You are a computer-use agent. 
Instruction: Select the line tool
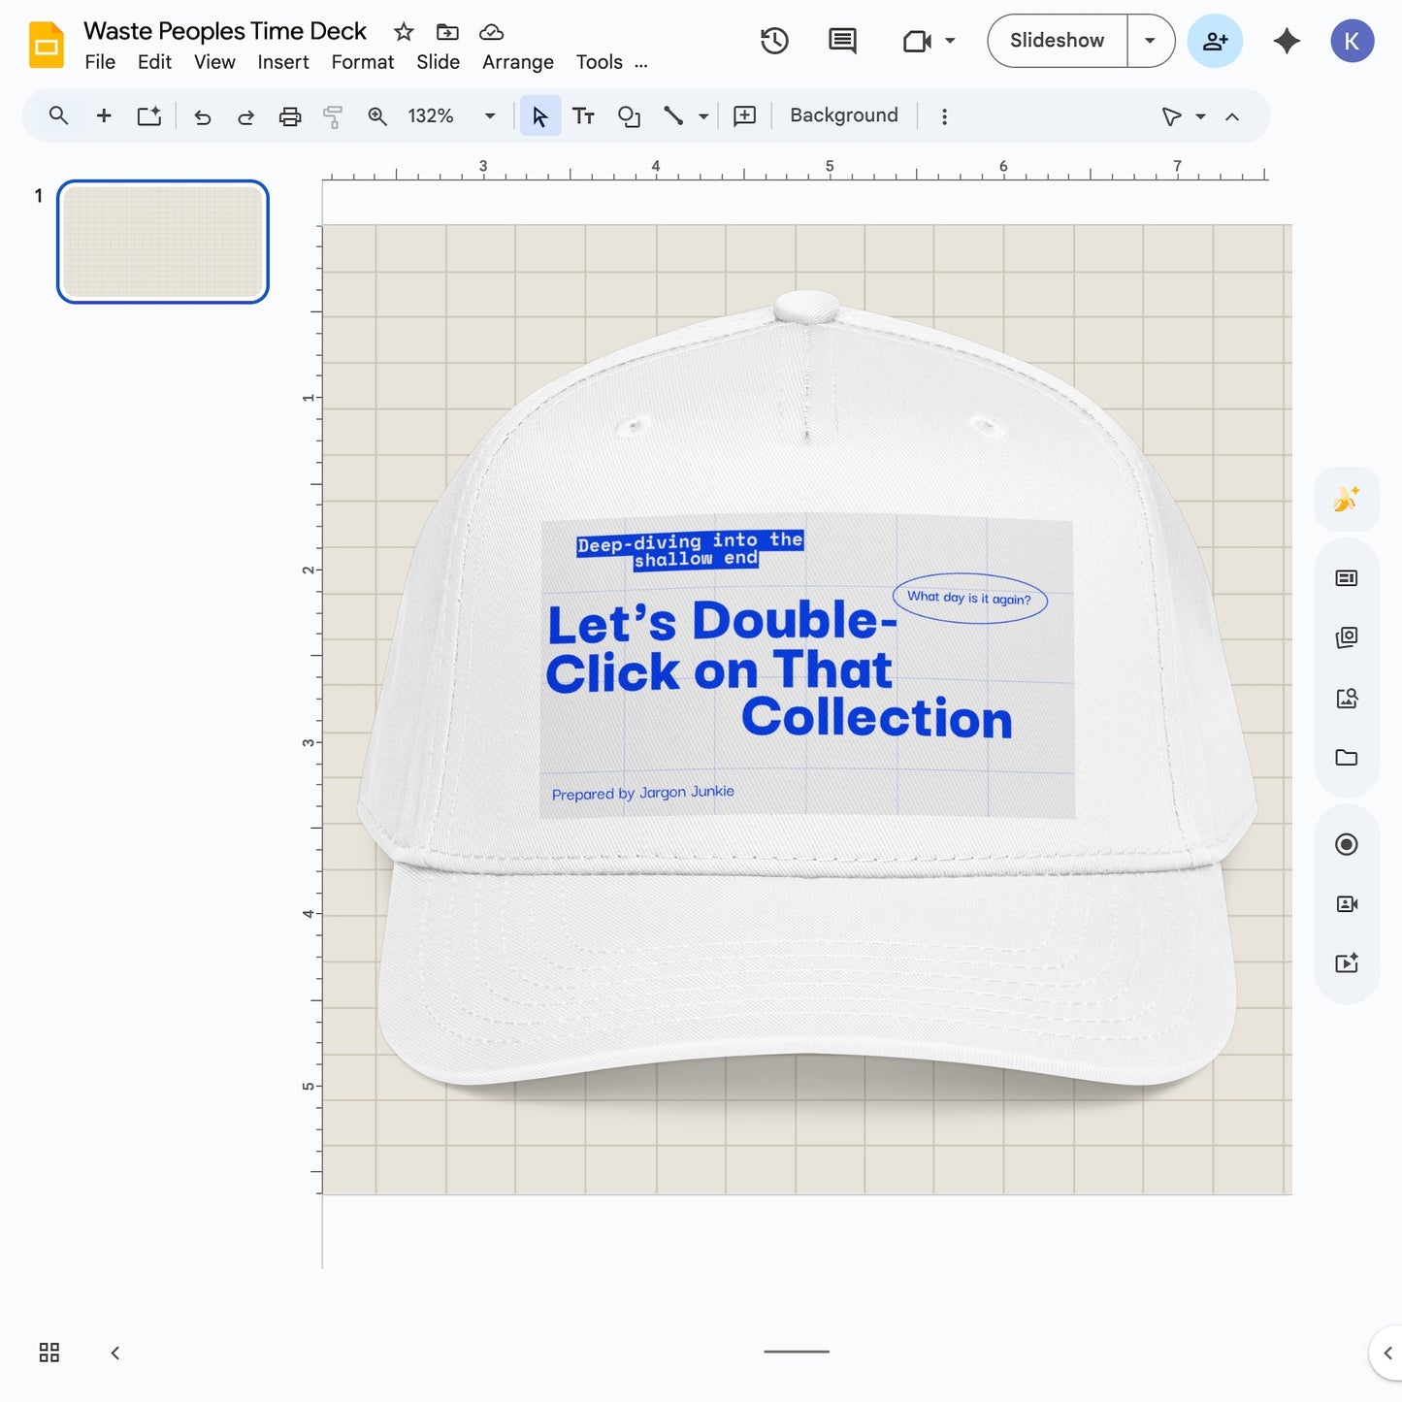(x=673, y=116)
